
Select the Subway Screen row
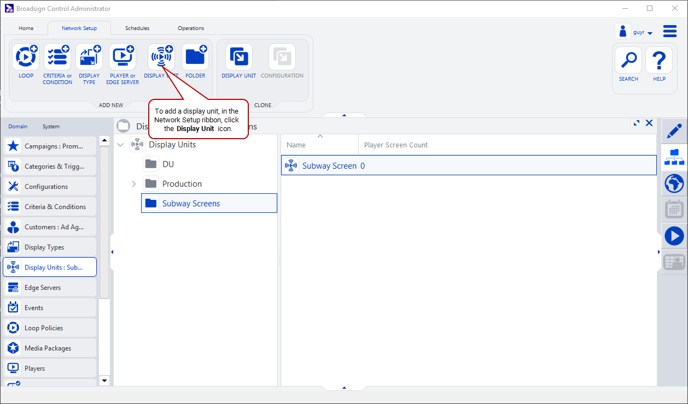point(469,165)
